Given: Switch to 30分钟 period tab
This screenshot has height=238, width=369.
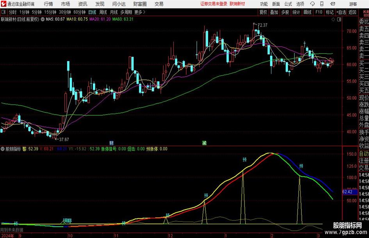Looking at the screenshot, I should click(65, 12).
